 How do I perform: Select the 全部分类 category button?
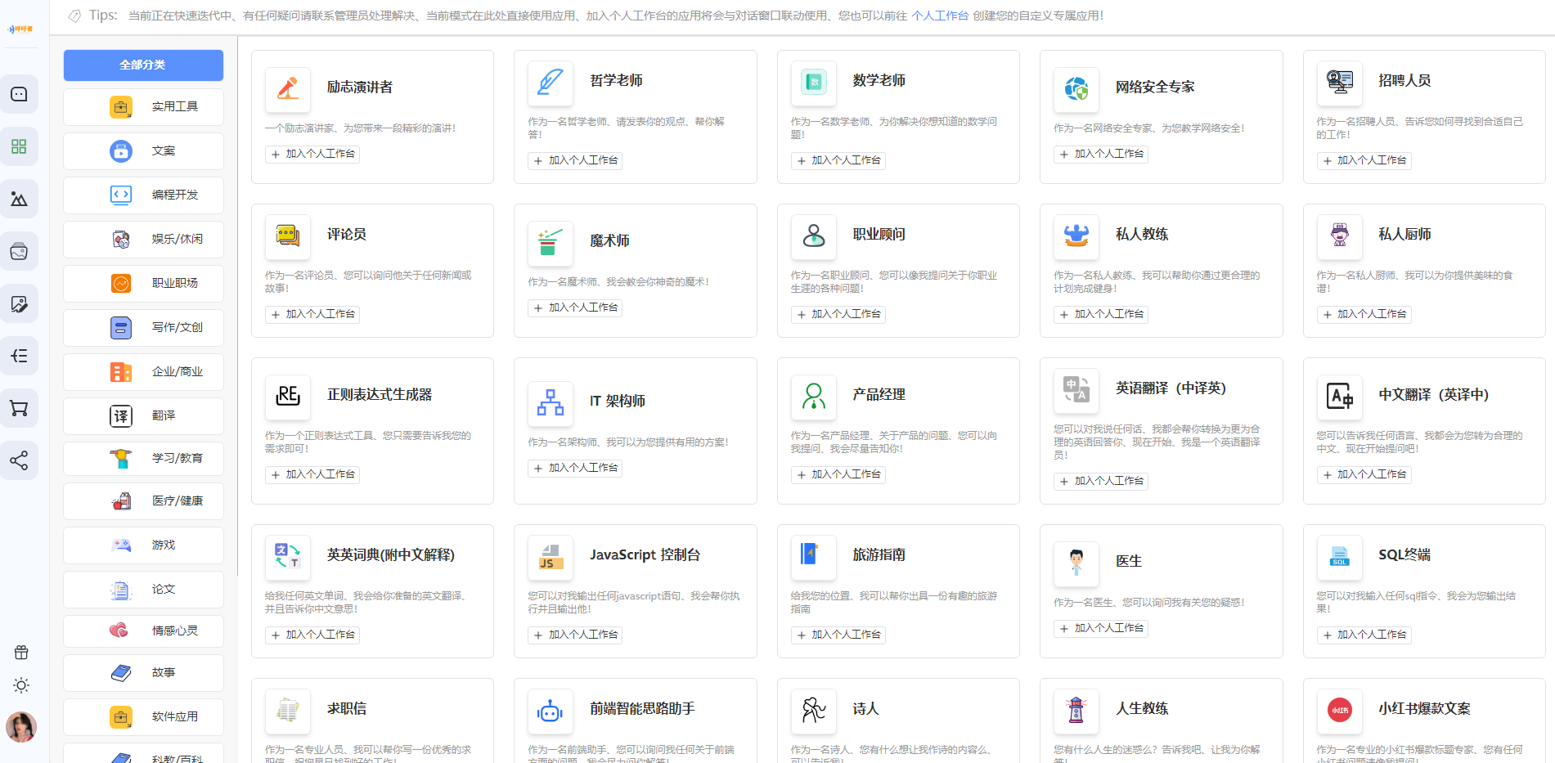coord(143,65)
